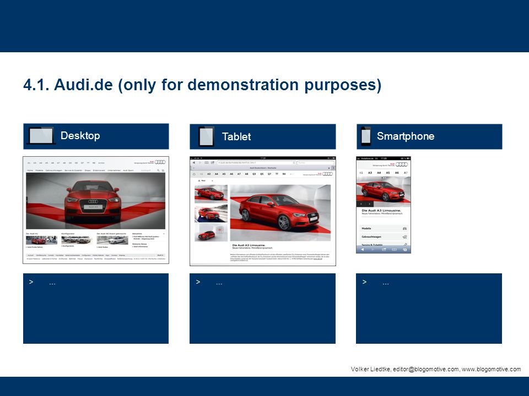Click the tablet device icon in Tablet header
529x396 pixels.
point(206,136)
